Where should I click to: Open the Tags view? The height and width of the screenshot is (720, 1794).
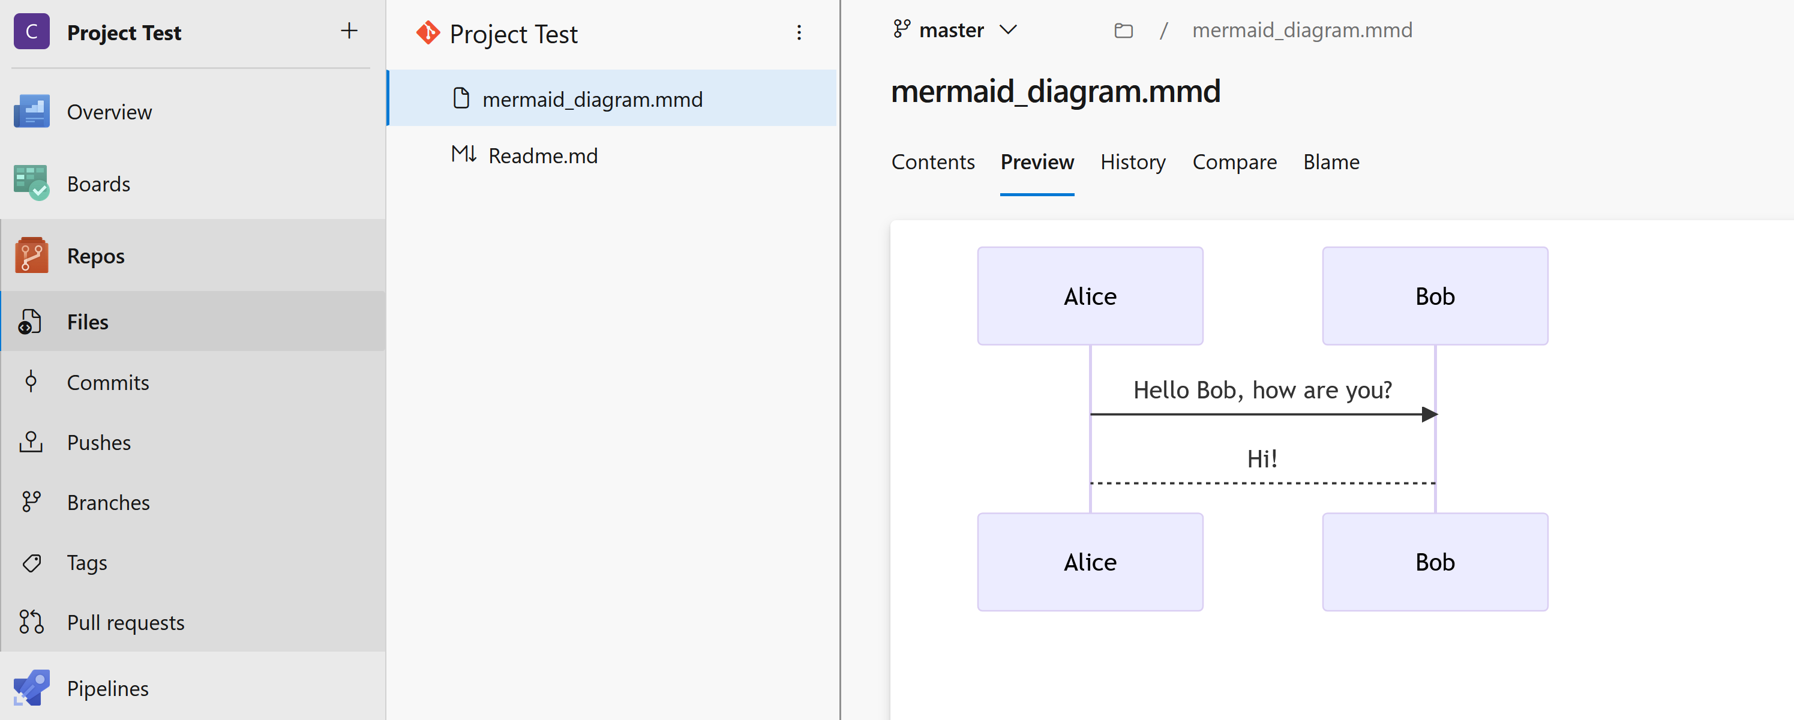coord(86,563)
